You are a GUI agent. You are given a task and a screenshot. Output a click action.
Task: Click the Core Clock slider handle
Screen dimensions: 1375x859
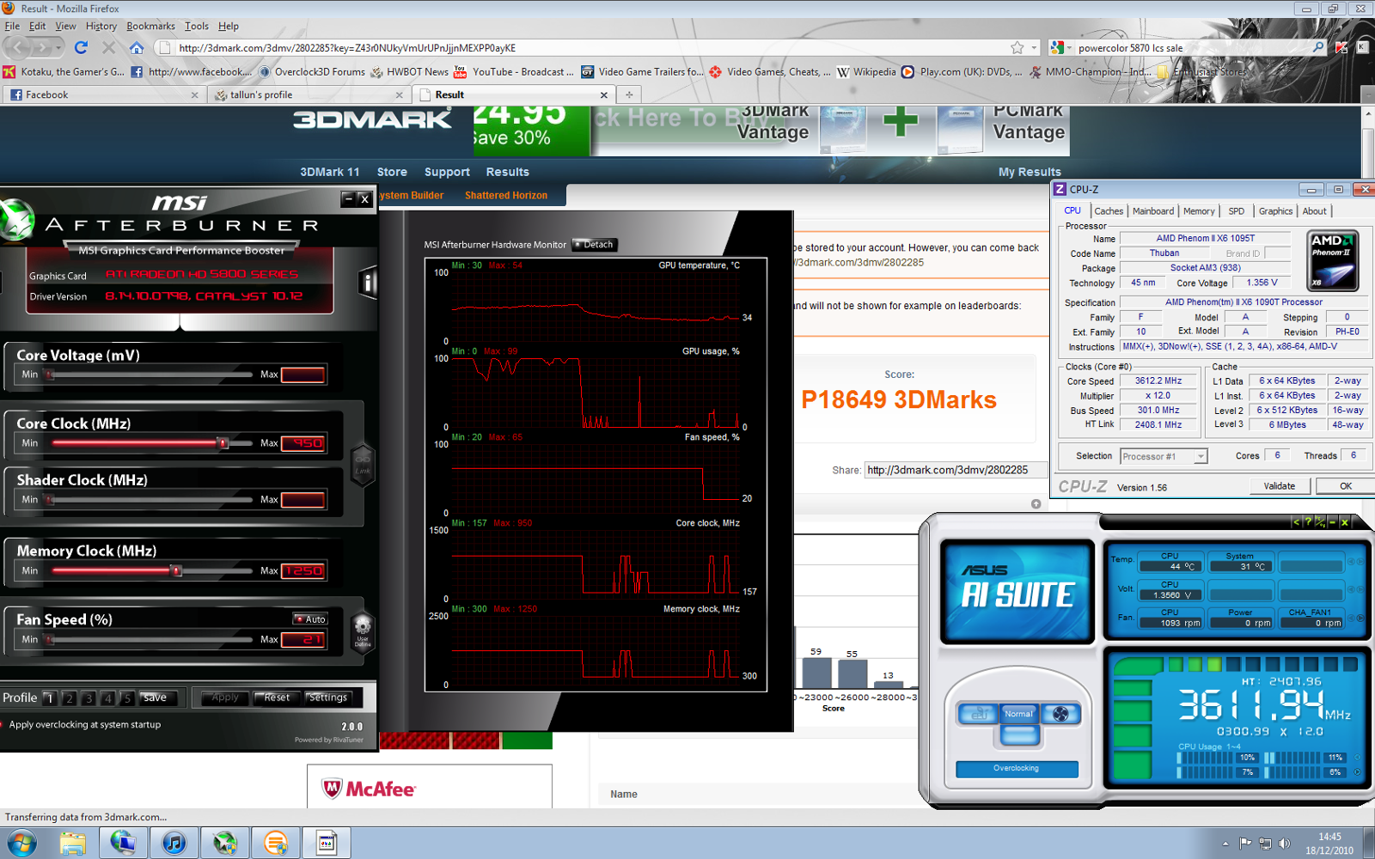pyautogui.click(x=223, y=443)
